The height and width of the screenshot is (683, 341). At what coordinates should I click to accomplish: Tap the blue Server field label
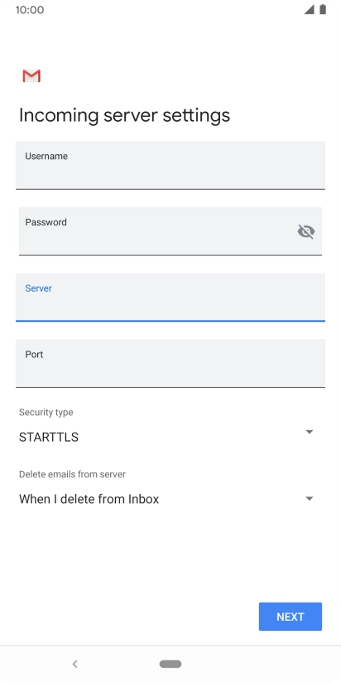[x=38, y=288]
